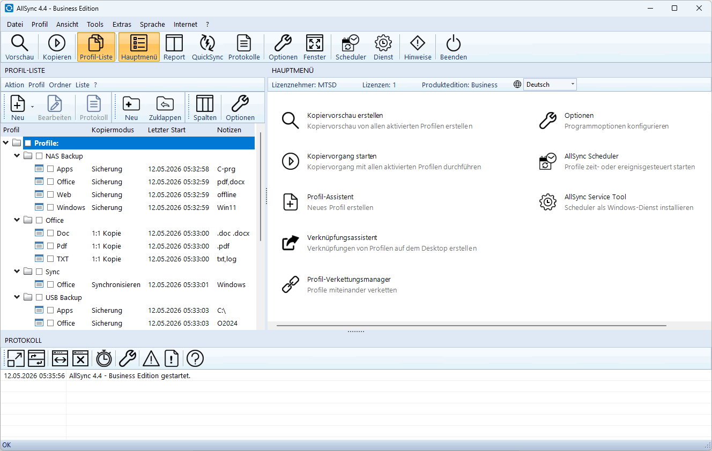Click the Beenden power icon

454,47
